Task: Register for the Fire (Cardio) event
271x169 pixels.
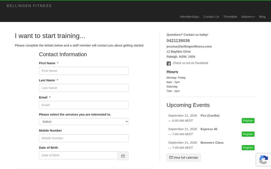Action: [248, 121]
